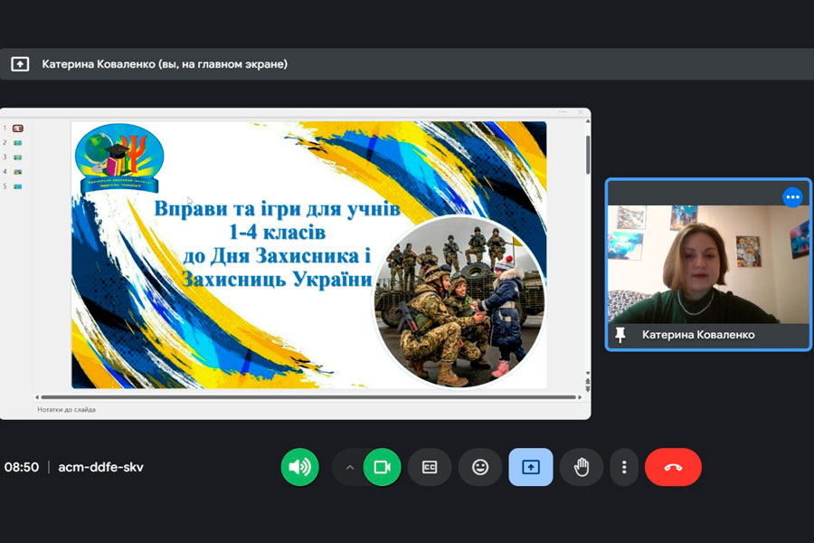Open more options in call toolbar
814x543 pixels.
624,467
